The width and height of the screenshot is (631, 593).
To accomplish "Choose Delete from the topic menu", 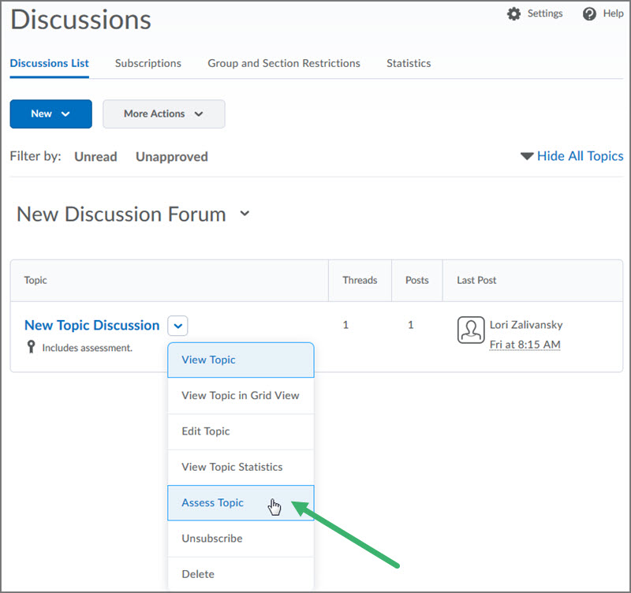I will coord(241,574).
